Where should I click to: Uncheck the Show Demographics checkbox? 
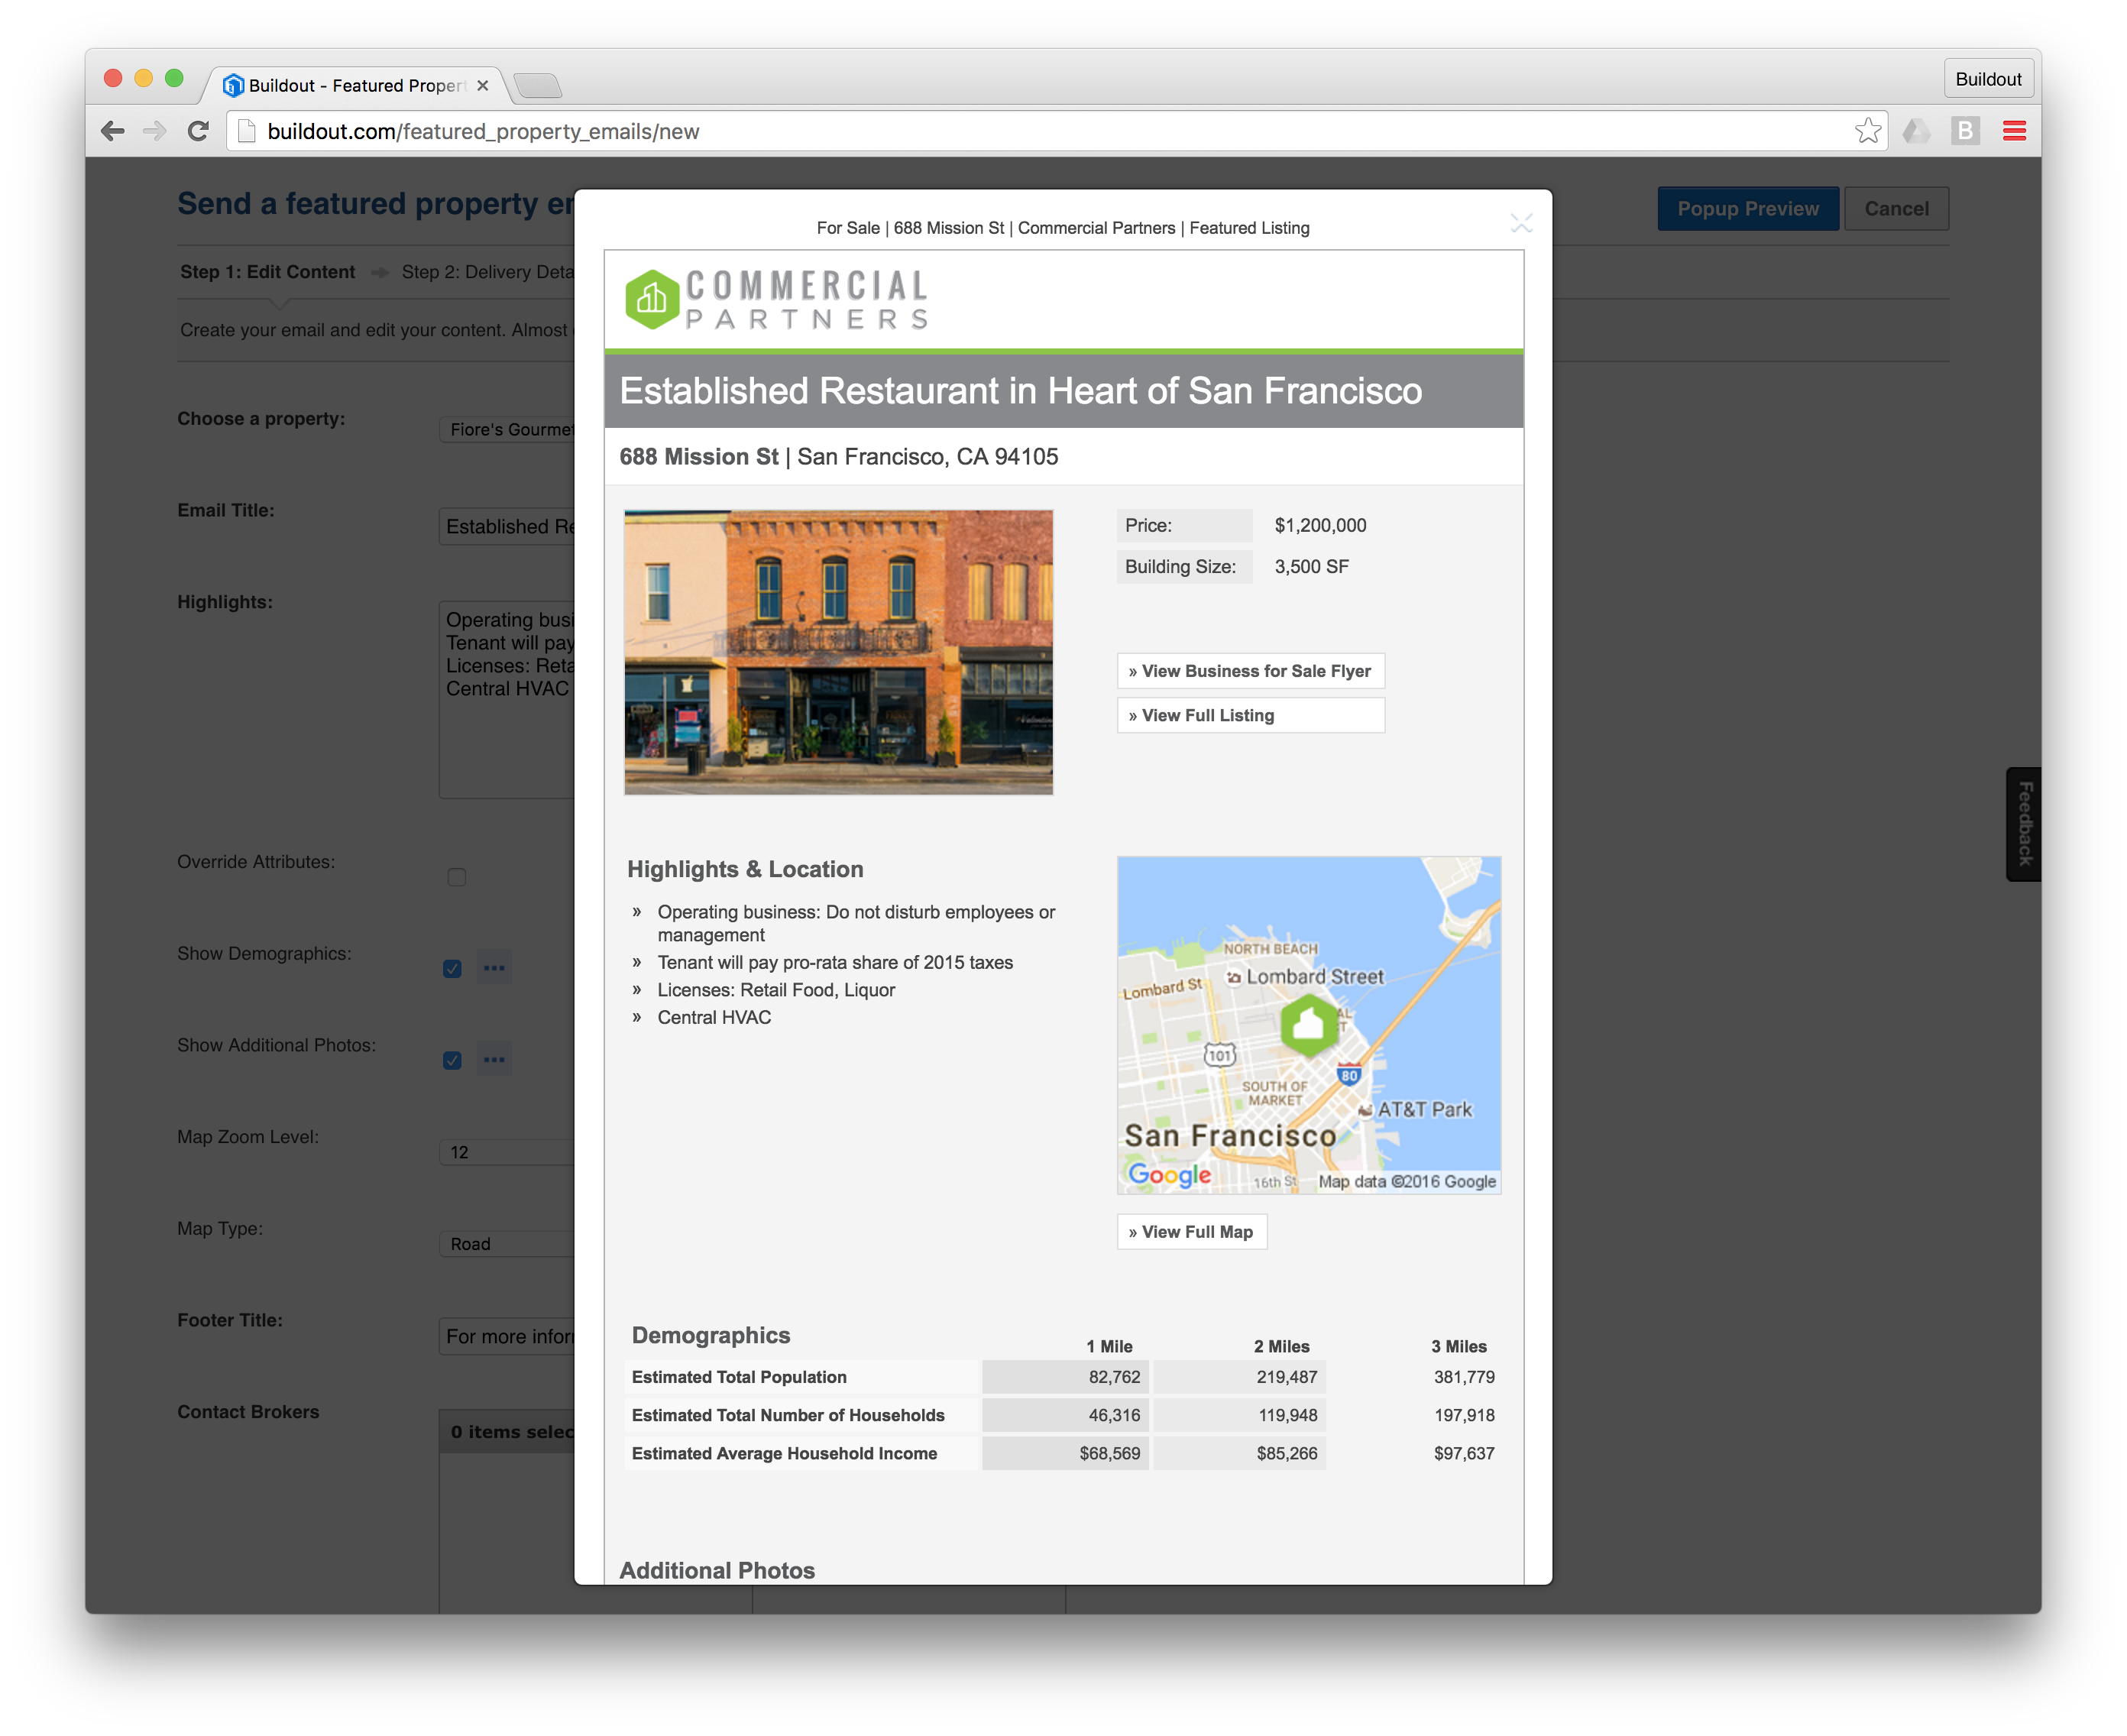coord(453,968)
